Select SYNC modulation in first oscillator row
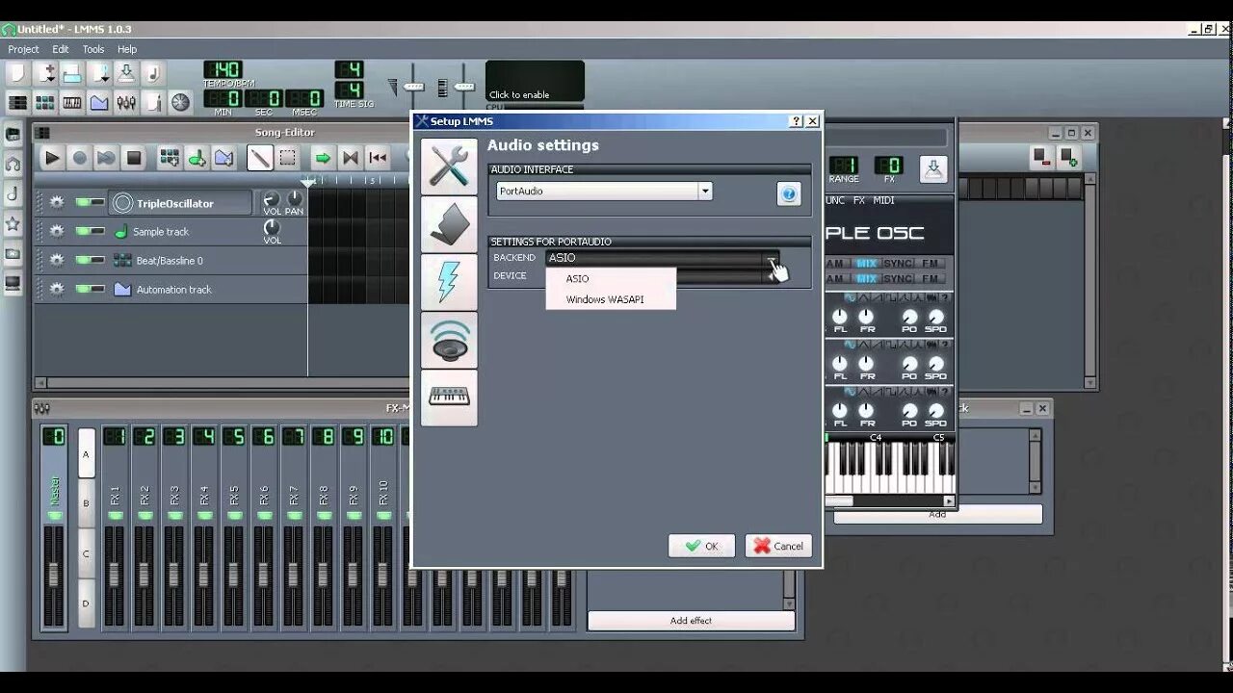 [x=898, y=264]
